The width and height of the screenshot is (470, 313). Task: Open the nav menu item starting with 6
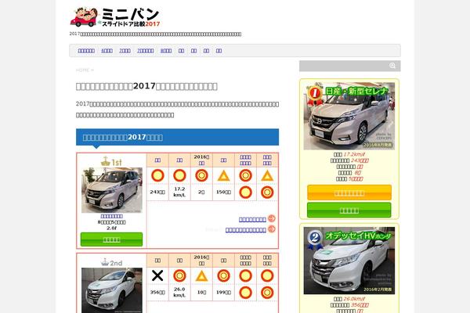tap(107, 51)
